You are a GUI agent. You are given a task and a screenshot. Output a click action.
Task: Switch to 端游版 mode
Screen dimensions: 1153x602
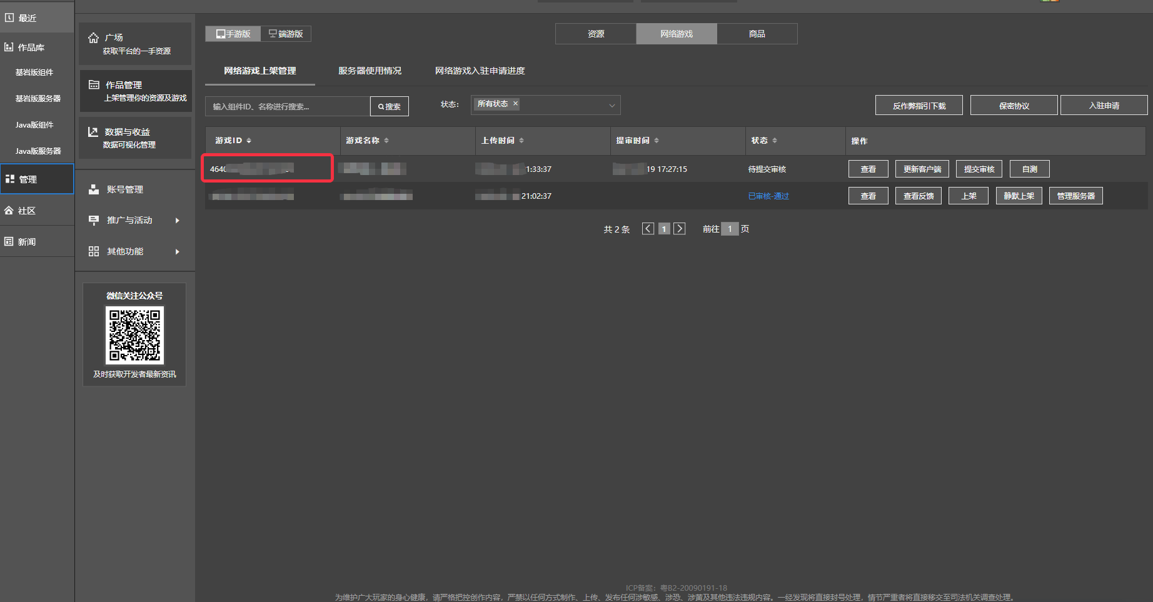[x=286, y=34]
